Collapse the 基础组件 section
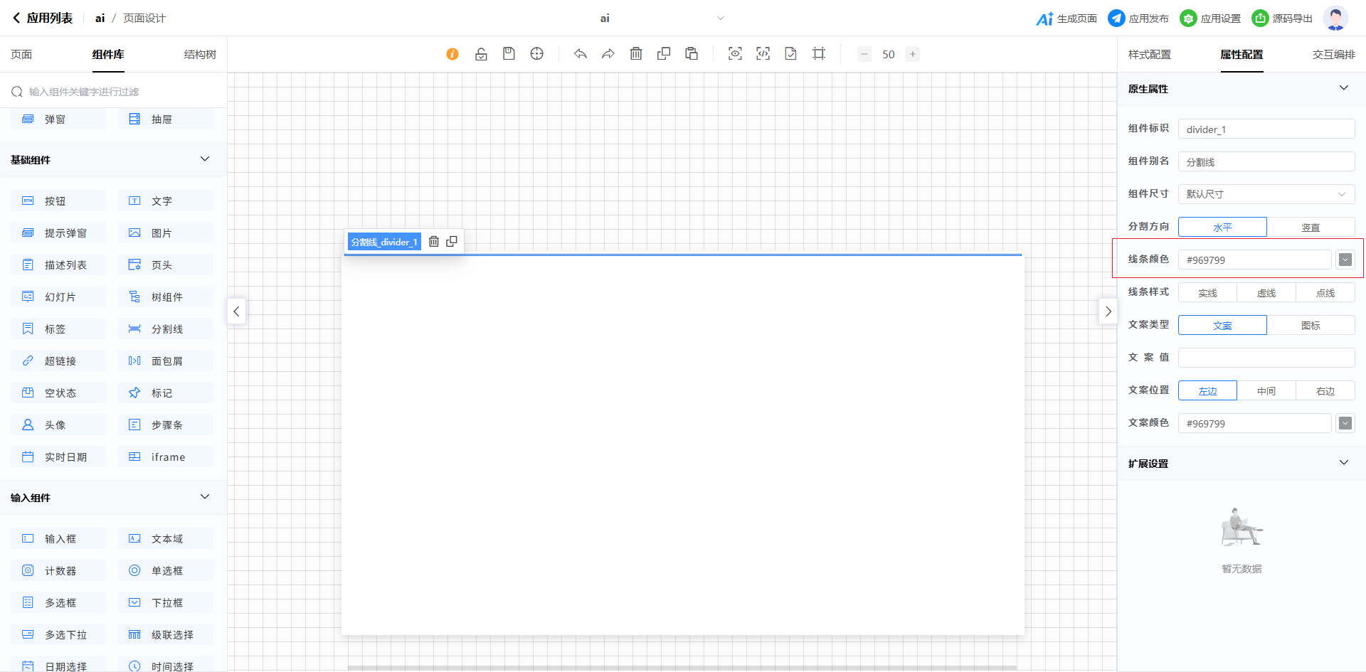 pos(205,159)
